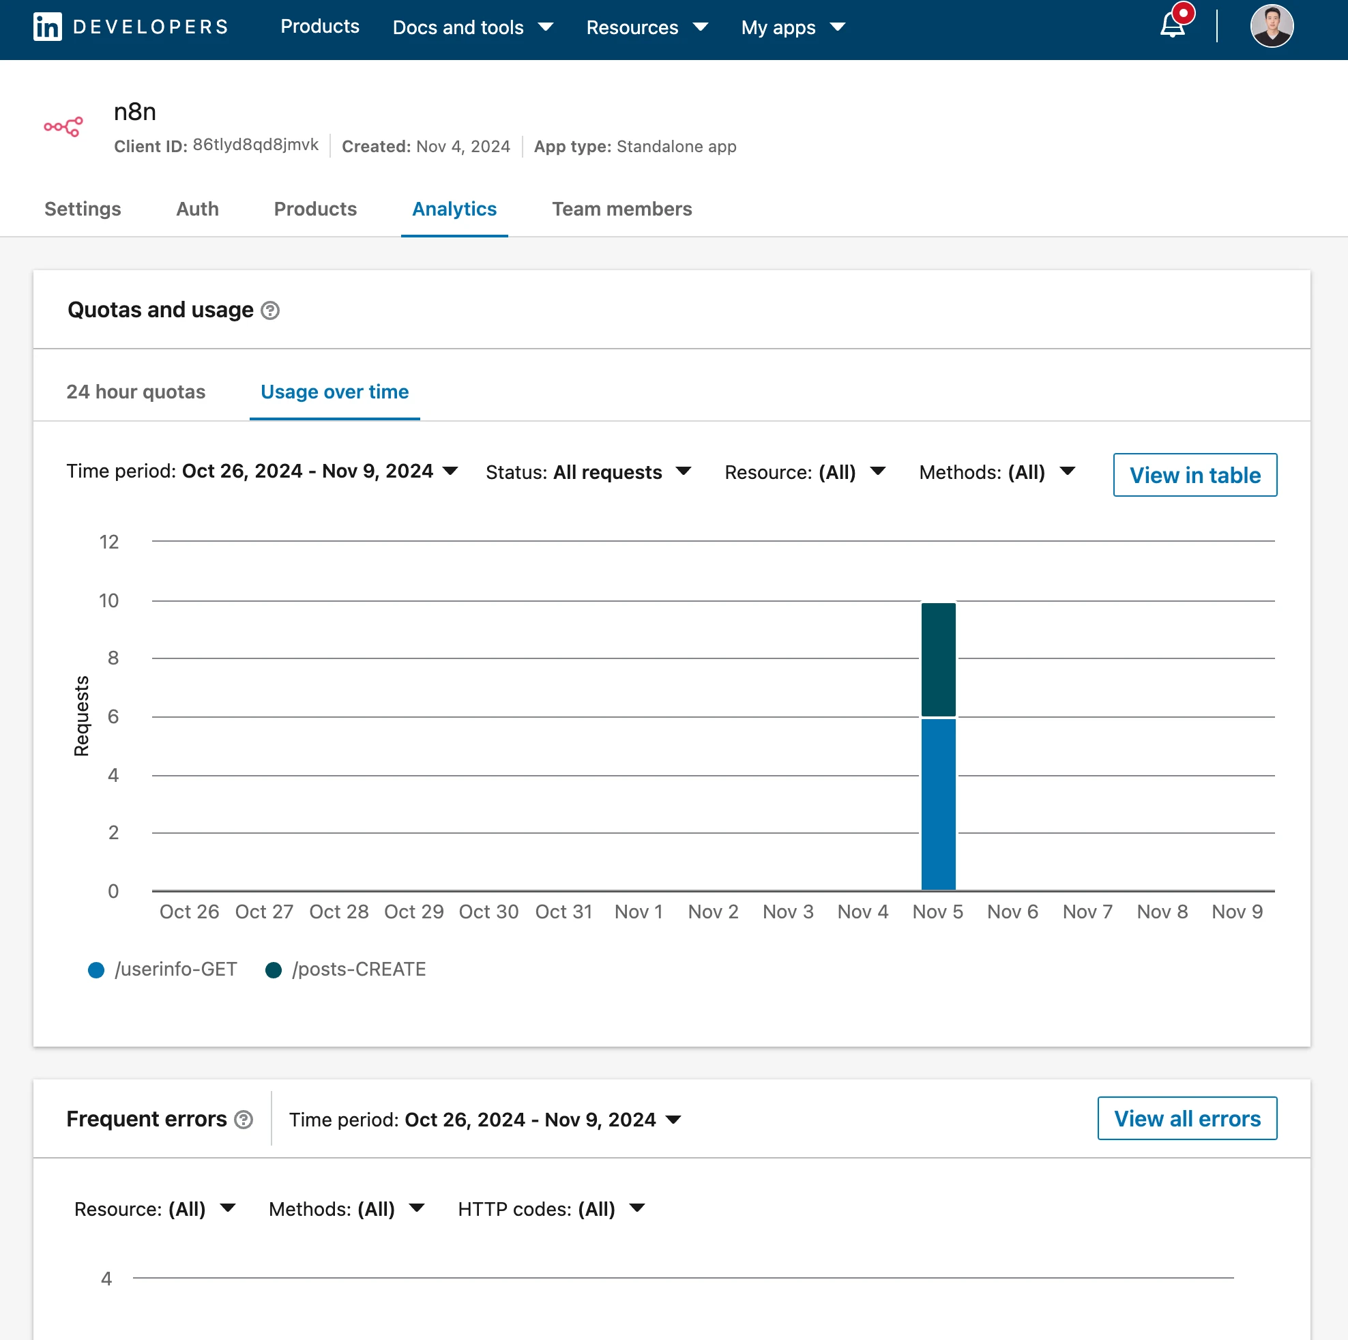This screenshot has height=1340, width=1348.
Task: Click dark teal /posts-CREATE bar segment
Action: [938, 660]
